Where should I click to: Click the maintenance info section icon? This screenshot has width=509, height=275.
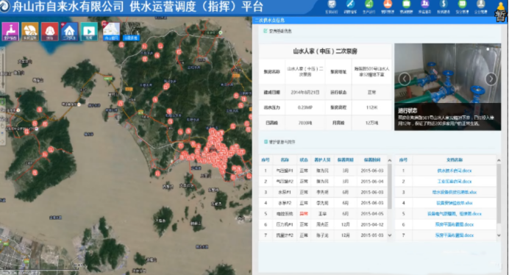point(266,142)
